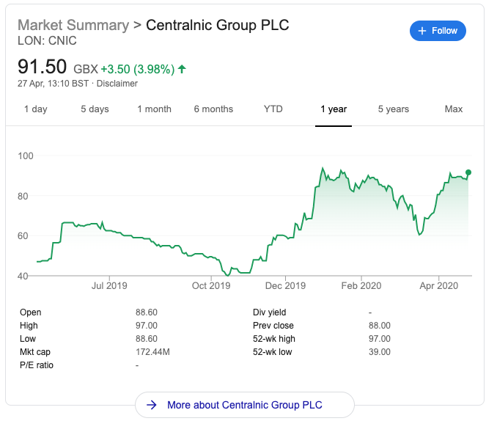Show the 1 month chart range
The width and height of the screenshot is (497, 421).
(154, 109)
